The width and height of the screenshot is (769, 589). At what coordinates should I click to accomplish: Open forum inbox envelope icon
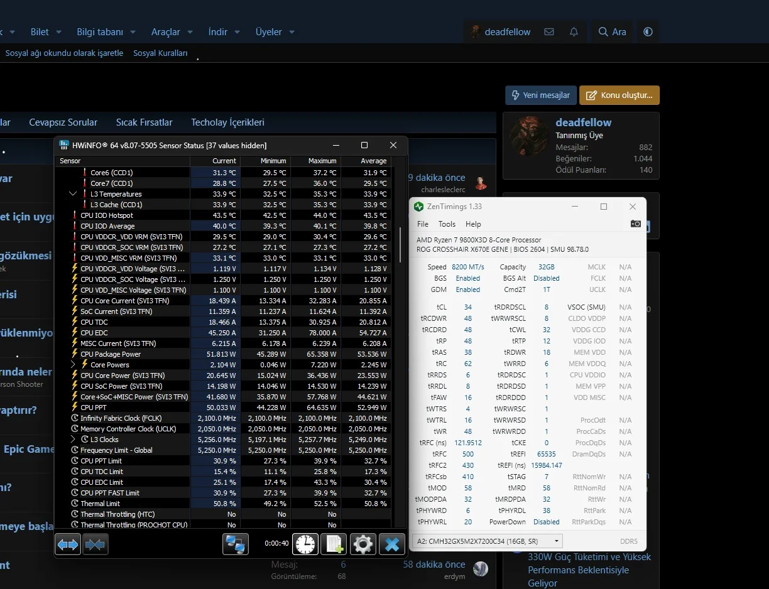549,31
